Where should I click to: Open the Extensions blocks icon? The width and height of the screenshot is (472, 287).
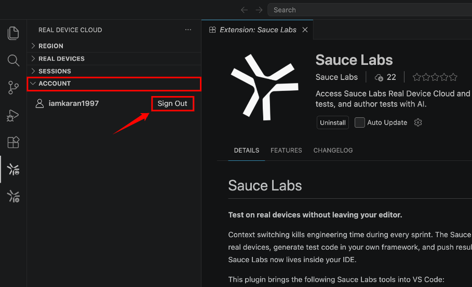coord(14,142)
